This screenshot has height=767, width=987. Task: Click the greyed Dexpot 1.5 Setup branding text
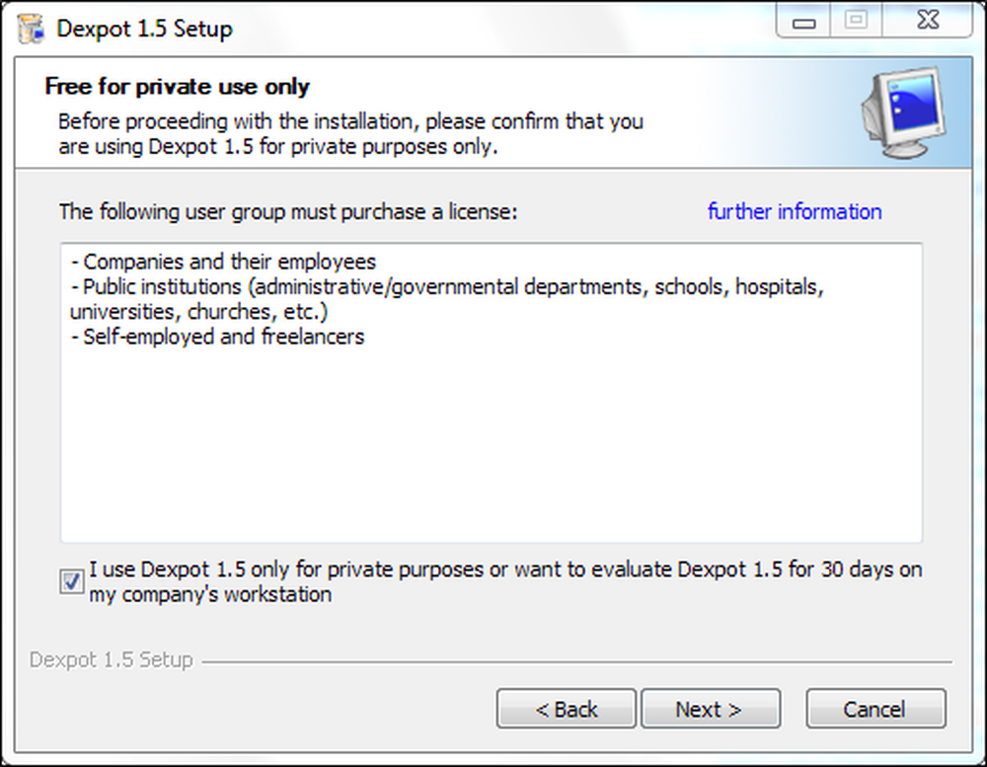point(112,660)
